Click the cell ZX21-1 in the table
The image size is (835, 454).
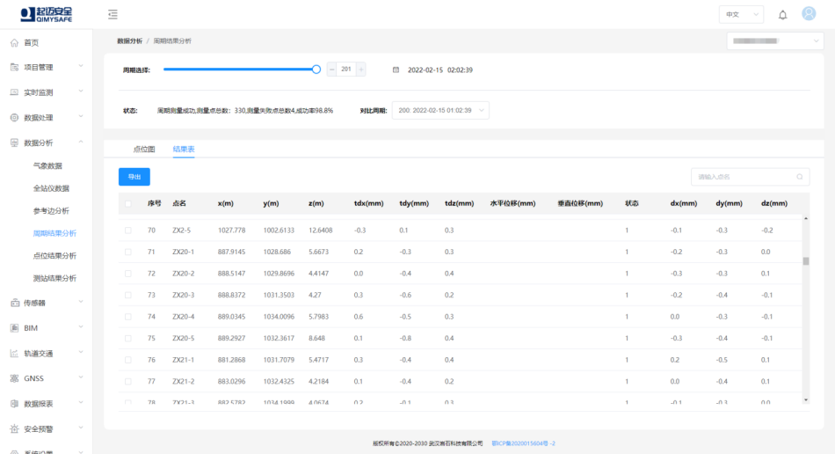point(183,360)
